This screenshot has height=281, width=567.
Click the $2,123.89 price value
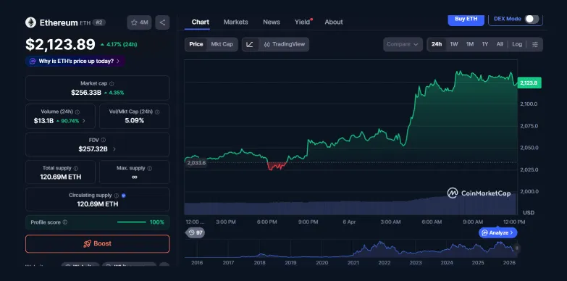[x=60, y=44]
